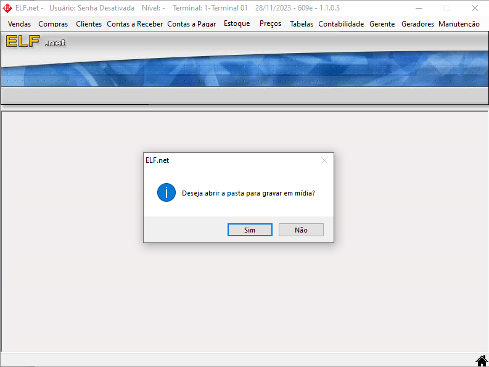489x367 pixels.
Task: Click the 'Terminal: 1-Terminal 01' title text
Action: (210, 8)
